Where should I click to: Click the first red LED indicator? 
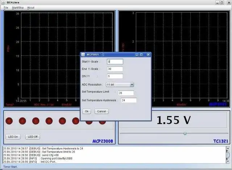pyautogui.click(x=9, y=121)
